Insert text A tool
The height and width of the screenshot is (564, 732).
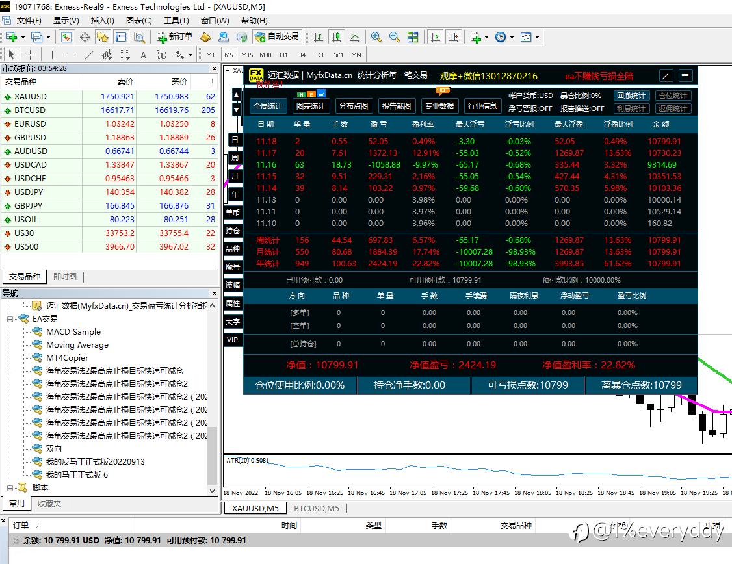coord(143,55)
